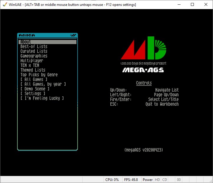This screenshot has width=213, height=183.
Task: Open Curated Lists in the menu
Action: click(34, 51)
